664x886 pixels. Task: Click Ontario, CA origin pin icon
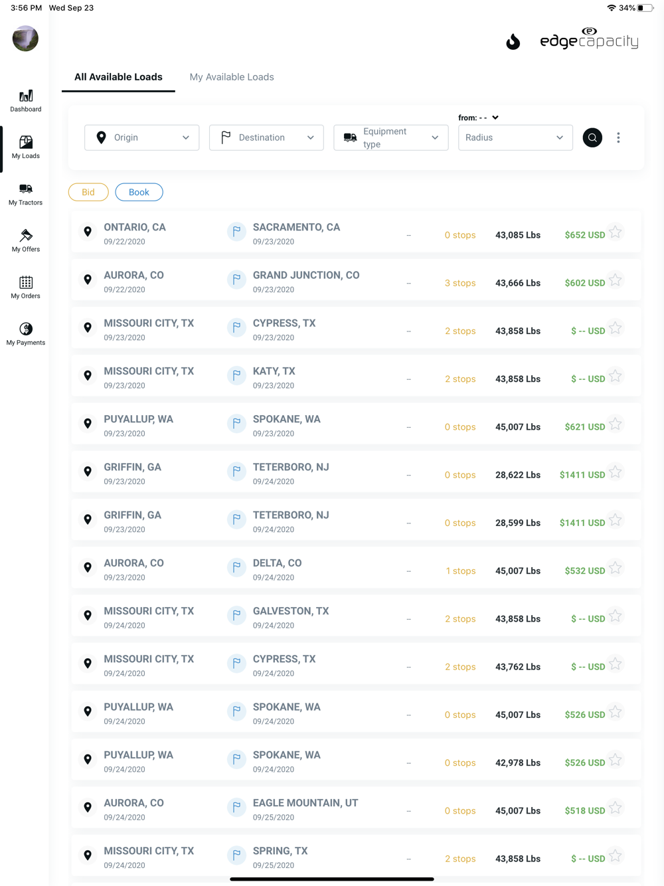pyautogui.click(x=88, y=232)
